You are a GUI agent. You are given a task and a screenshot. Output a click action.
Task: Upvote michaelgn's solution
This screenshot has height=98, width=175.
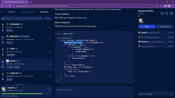click(3, 25)
